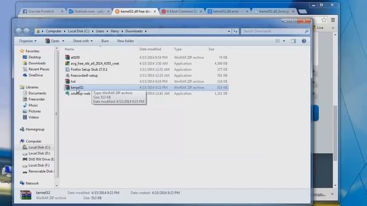Switch to the Kernel32.dll_Error browser tab

tap(274, 11)
